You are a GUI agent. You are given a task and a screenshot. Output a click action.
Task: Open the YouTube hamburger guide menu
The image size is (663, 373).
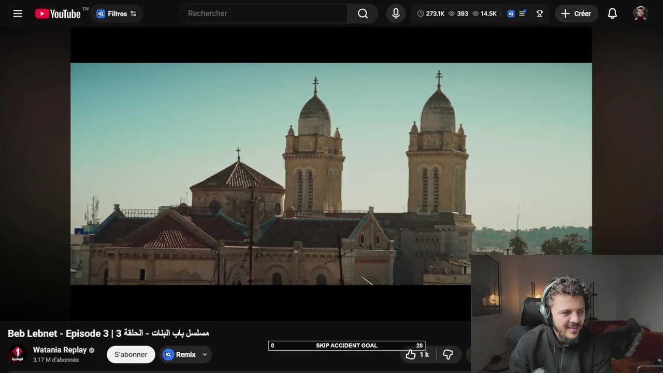click(18, 13)
